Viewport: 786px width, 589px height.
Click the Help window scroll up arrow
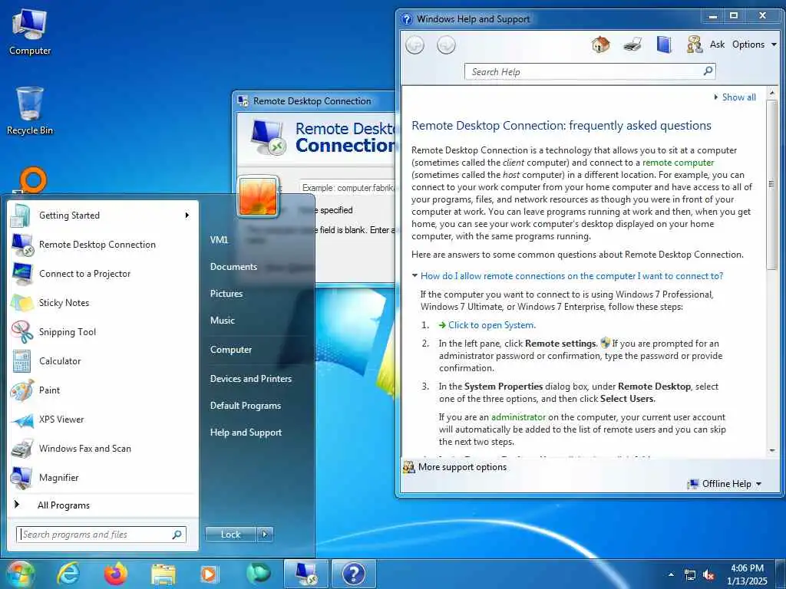772,93
